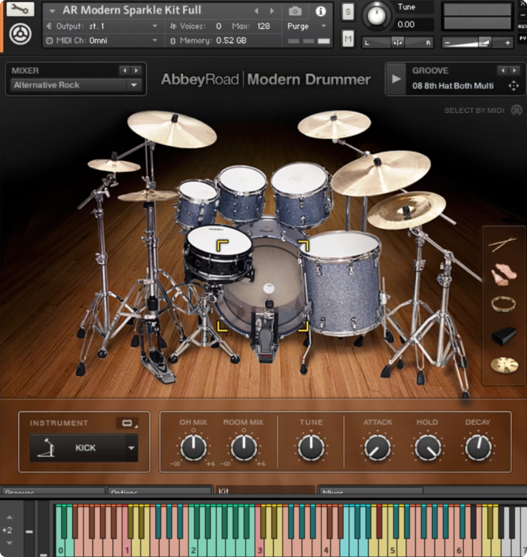Click the small splash cymbal at far left

tap(114, 165)
